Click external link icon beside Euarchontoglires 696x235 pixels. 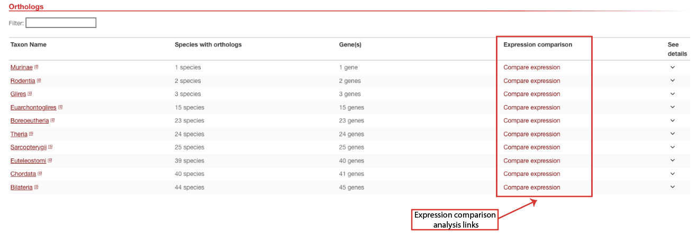click(60, 107)
